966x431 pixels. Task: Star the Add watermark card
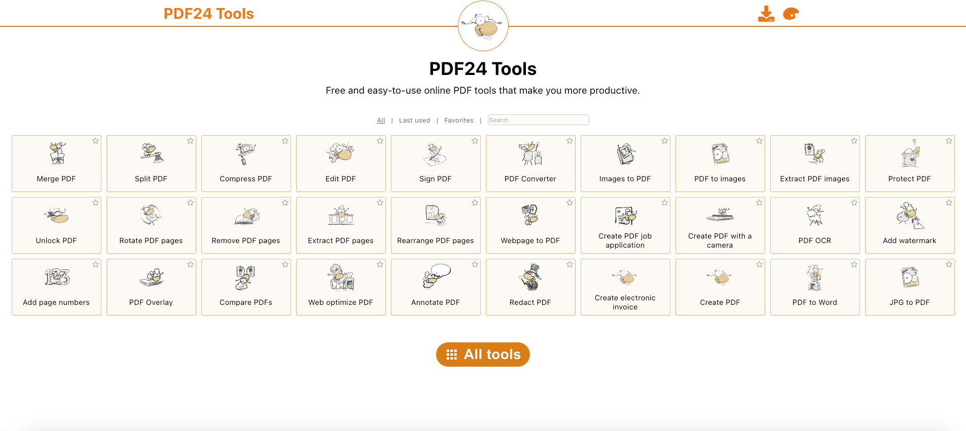[x=949, y=203]
